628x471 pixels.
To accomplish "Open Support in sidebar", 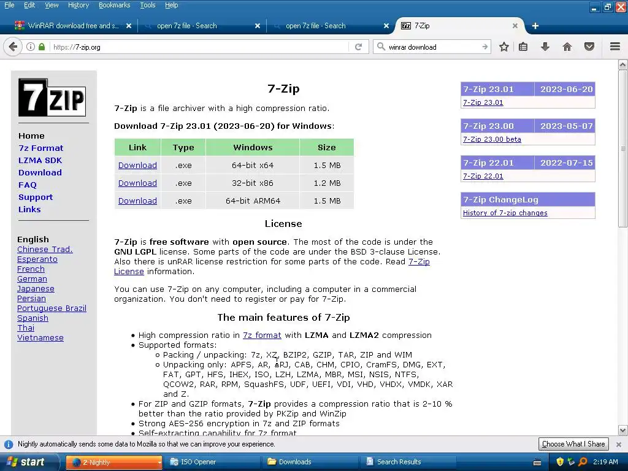I will (36, 197).
